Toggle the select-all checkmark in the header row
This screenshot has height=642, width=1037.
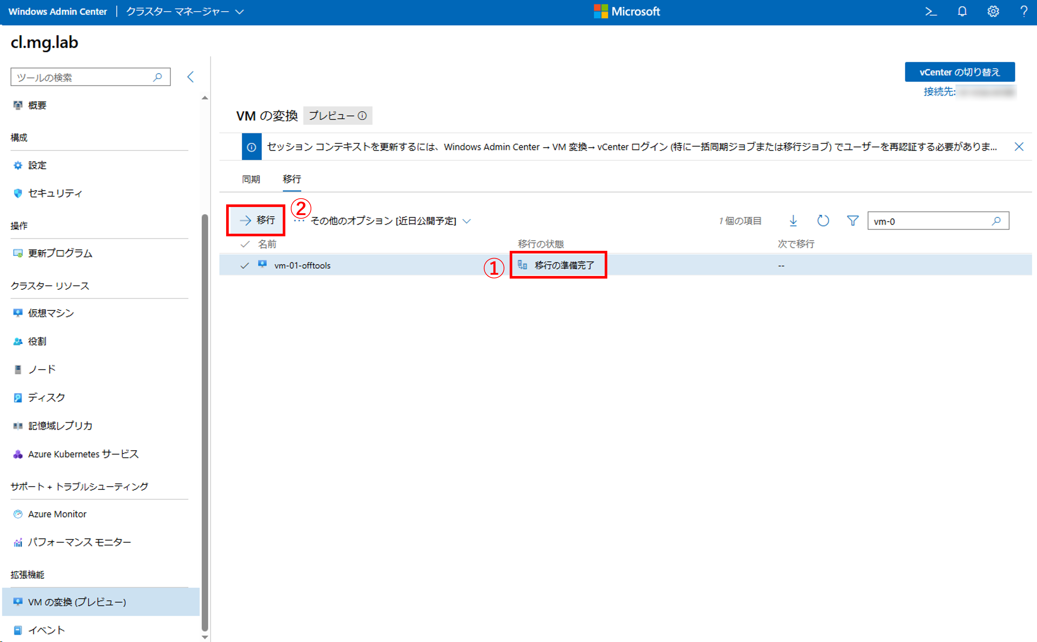pos(245,244)
